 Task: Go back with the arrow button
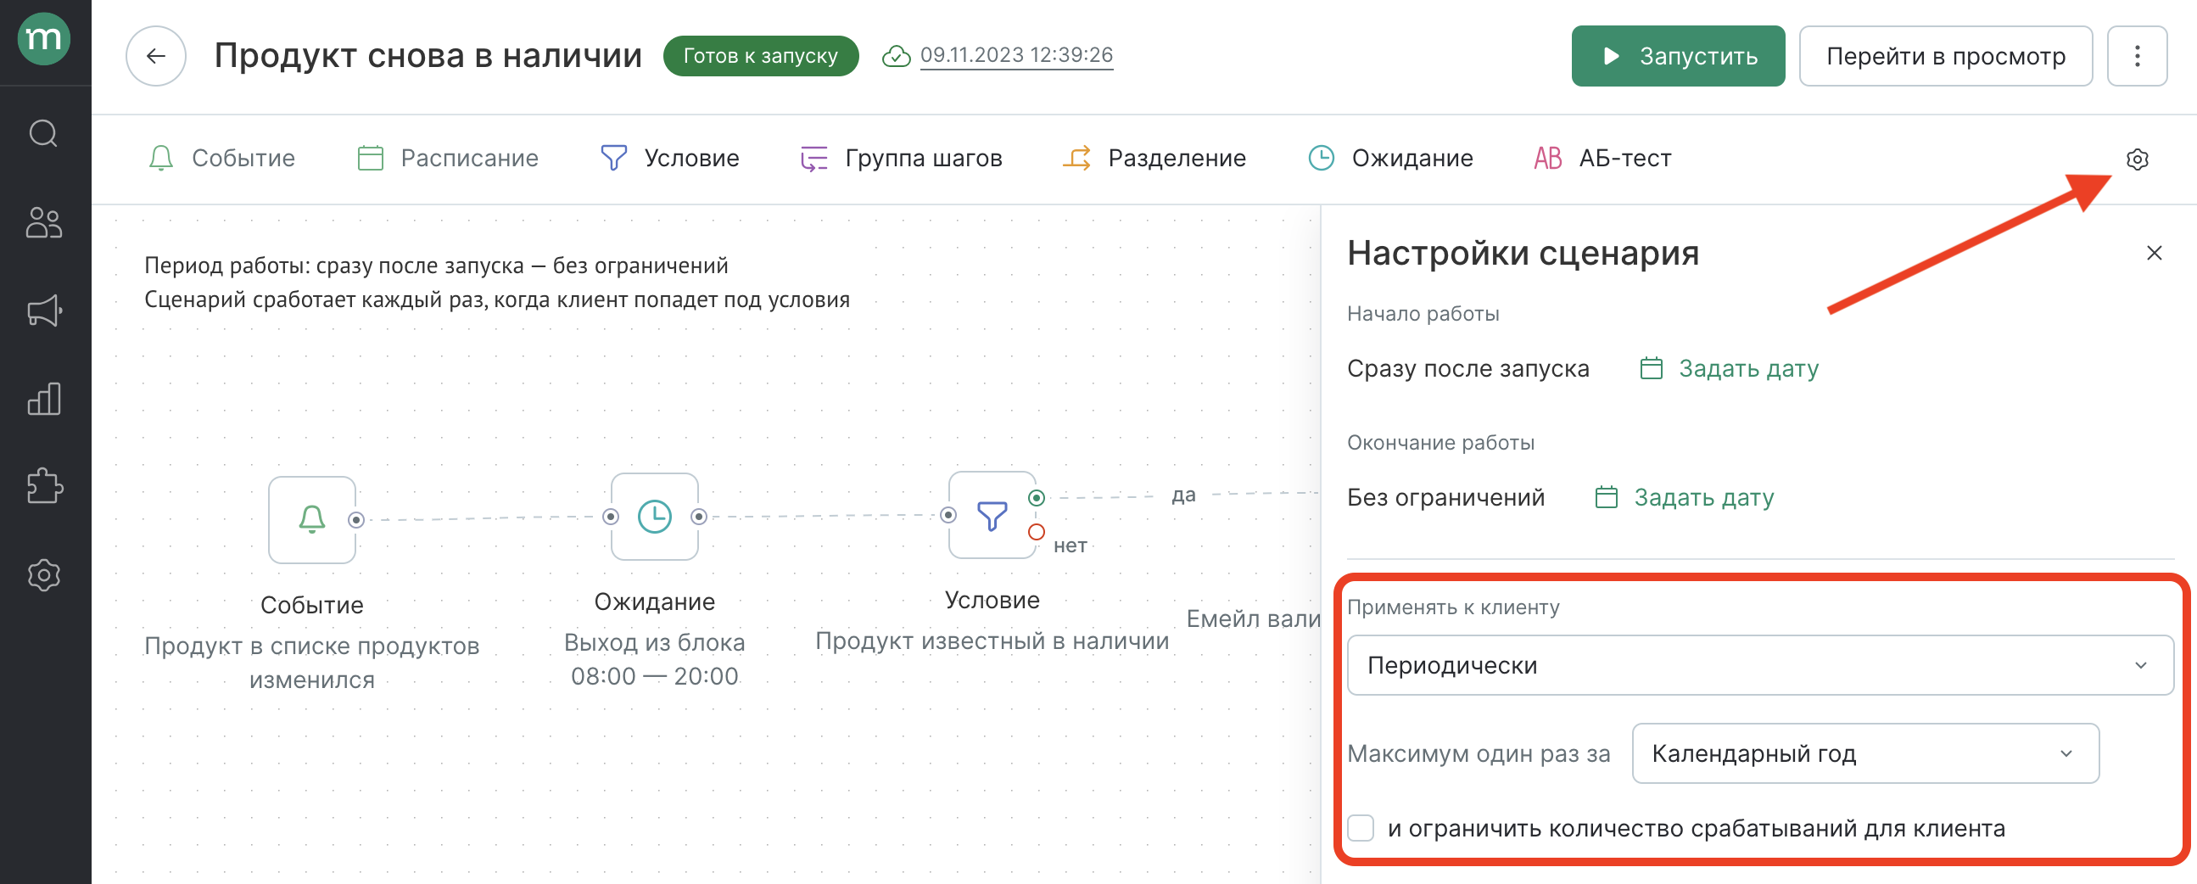pyautogui.click(x=156, y=56)
